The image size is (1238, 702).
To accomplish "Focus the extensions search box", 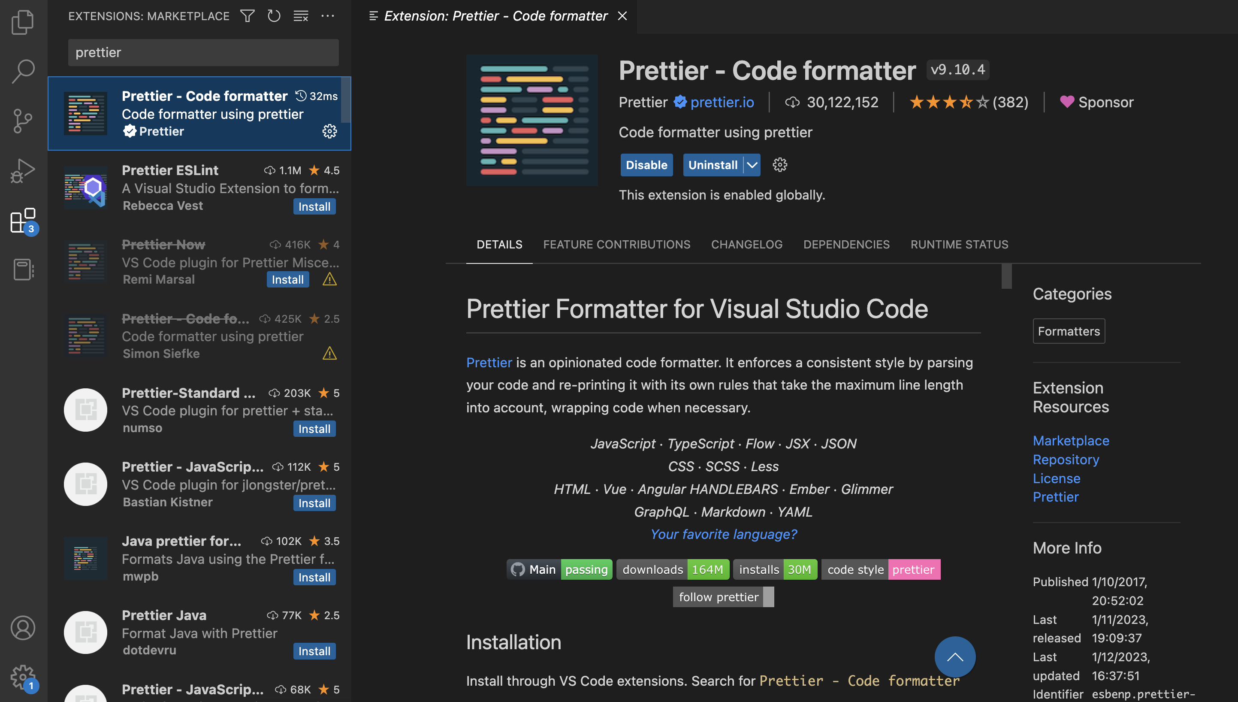I will [203, 52].
